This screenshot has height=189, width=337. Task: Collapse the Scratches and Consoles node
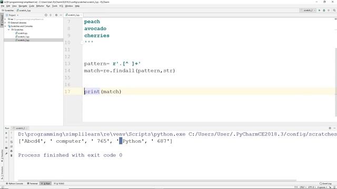click(x=5, y=26)
